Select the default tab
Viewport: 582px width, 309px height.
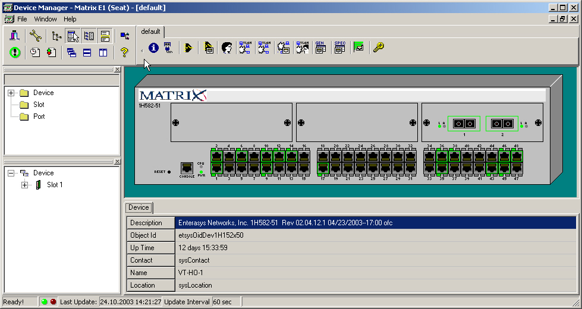click(x=150, y=31)
